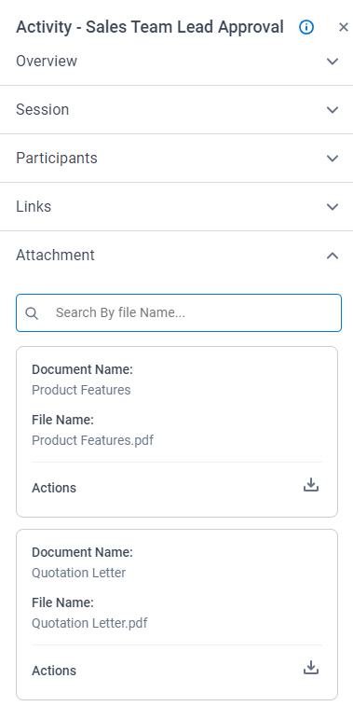Click Document Name label in Product Features card
This screenshot has height=706, width=353.
tap(82, 369)
